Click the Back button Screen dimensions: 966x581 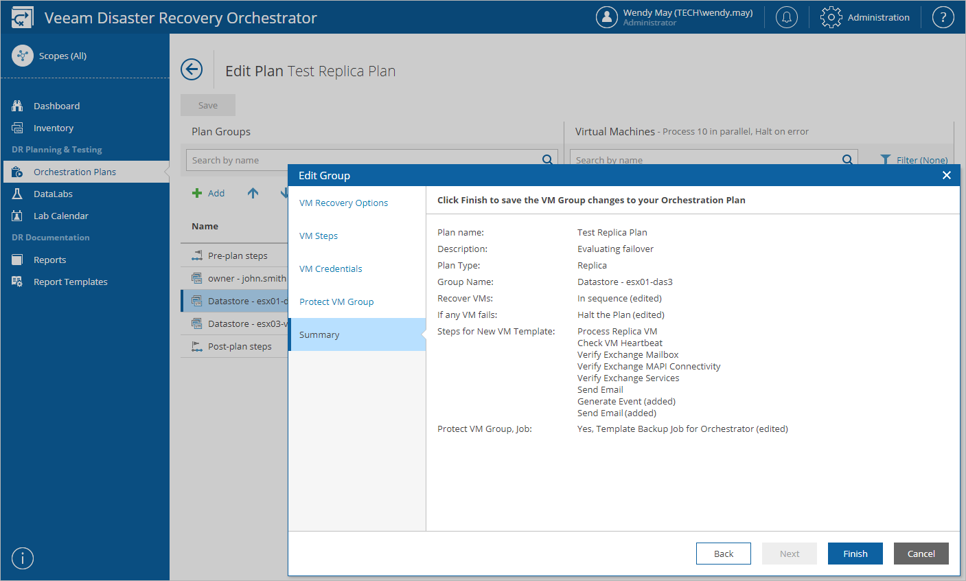point(724,554)
